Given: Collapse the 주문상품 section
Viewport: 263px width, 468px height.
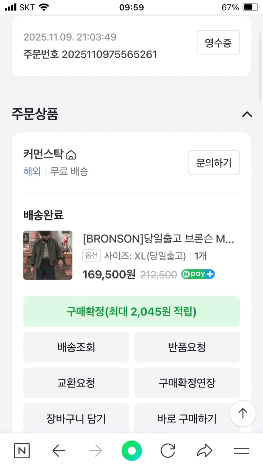Looking at the screenshot, I should click(247, 114).
